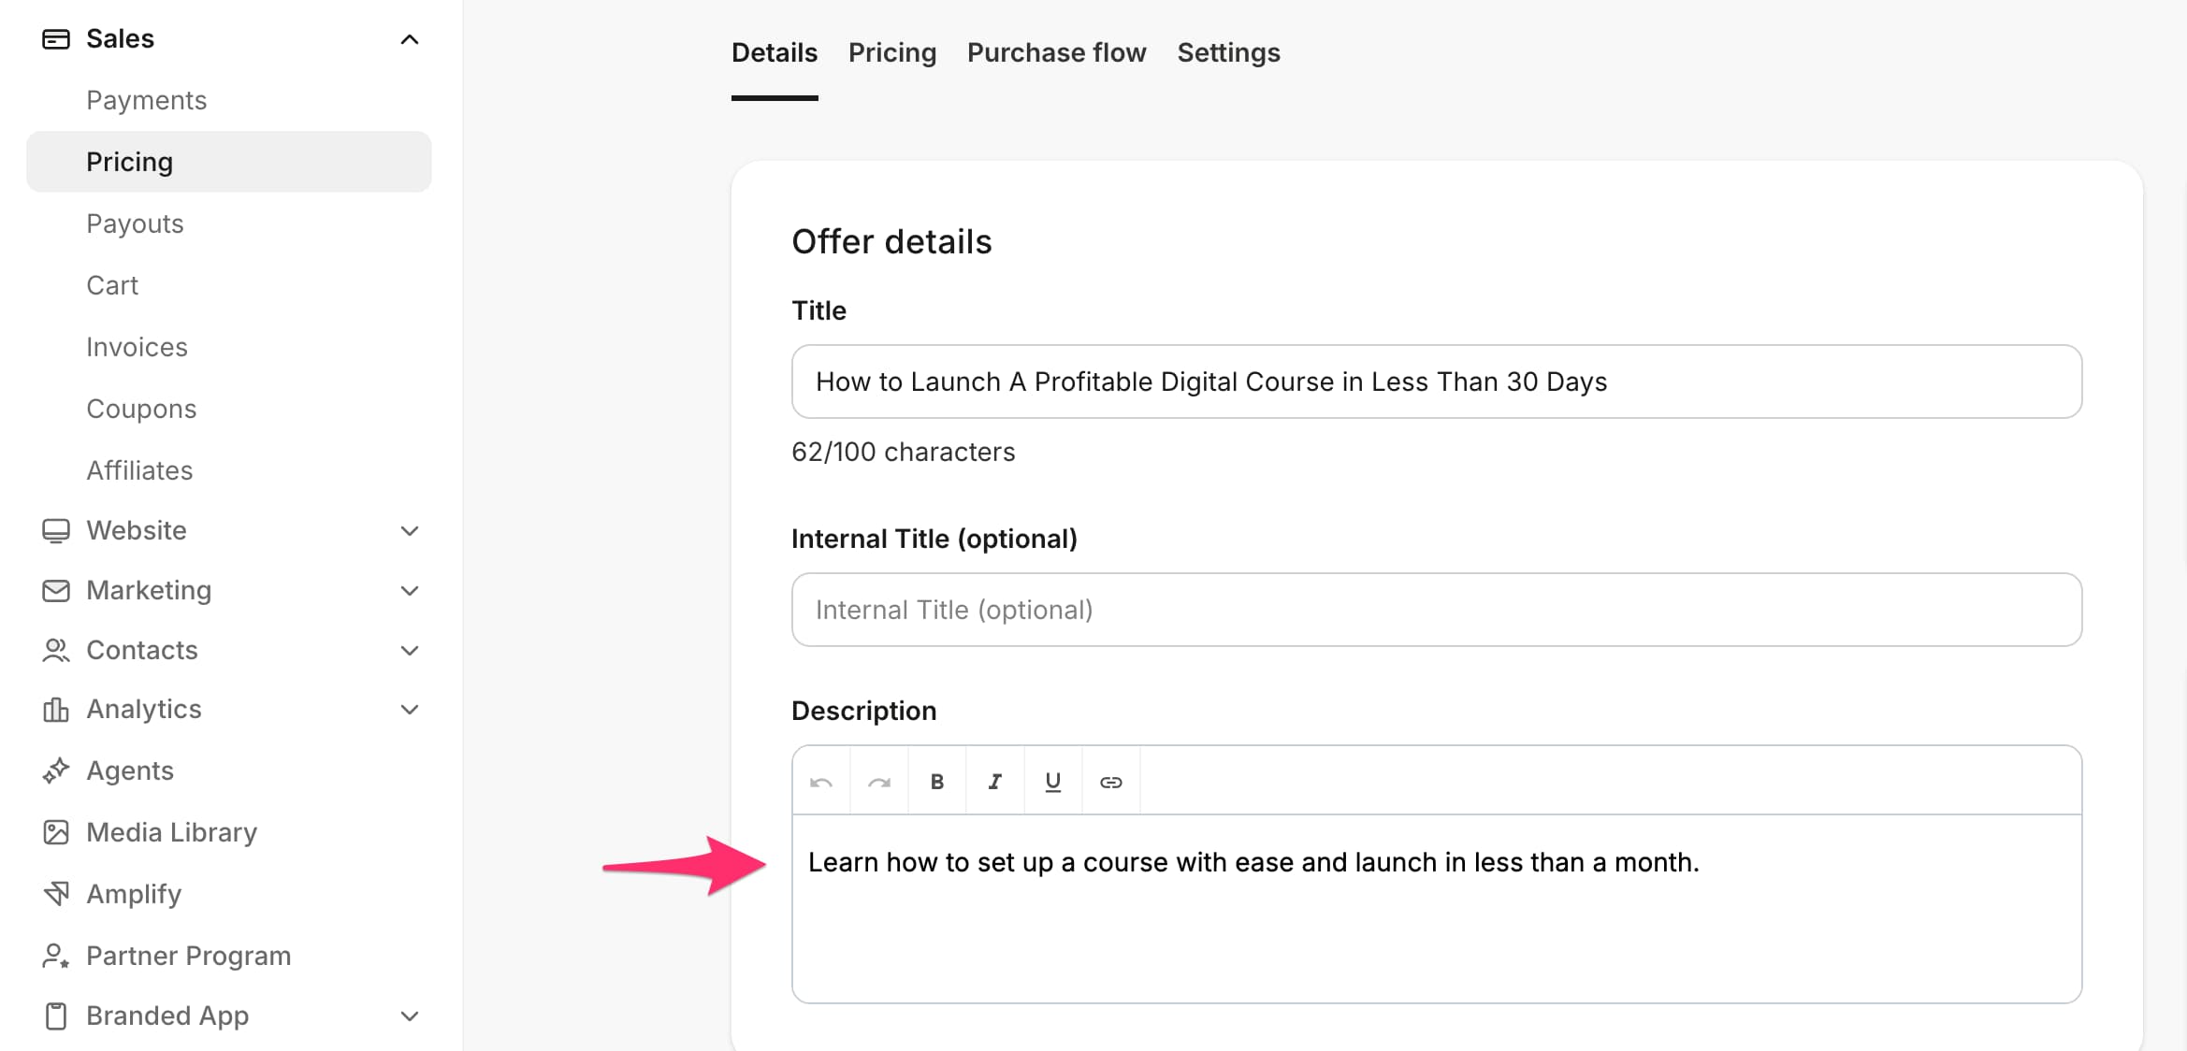2187x1051 pixels.
Task: Open the Contacts menu label
Action: pos(142,651)
